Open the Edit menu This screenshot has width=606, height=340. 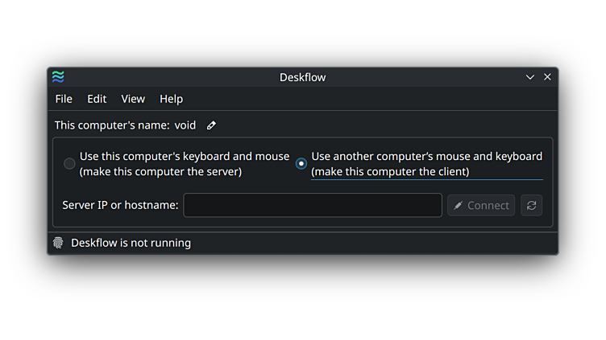[x=97, y=99]
